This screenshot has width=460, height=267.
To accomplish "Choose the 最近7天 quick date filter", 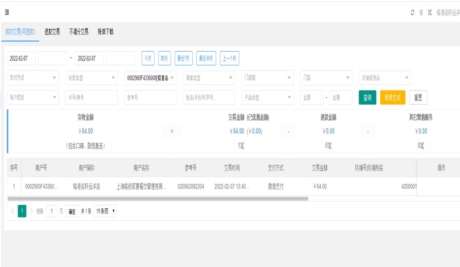I will coord(183,58).
